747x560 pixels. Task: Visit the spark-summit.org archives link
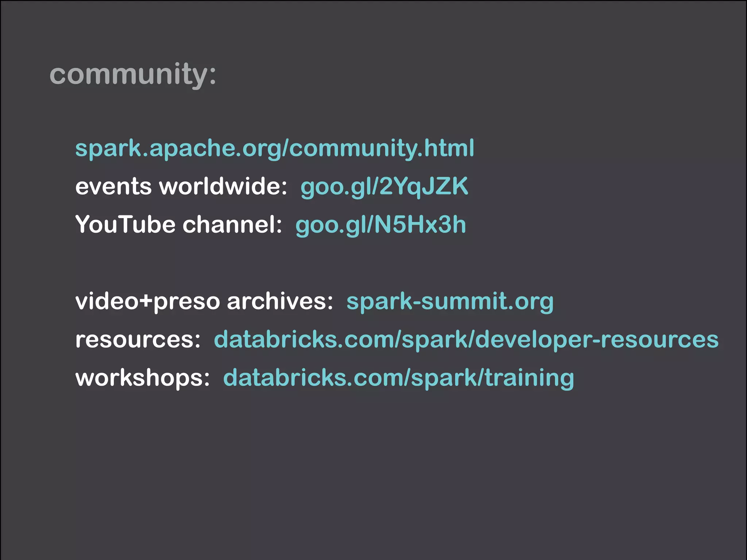point(450,302)
